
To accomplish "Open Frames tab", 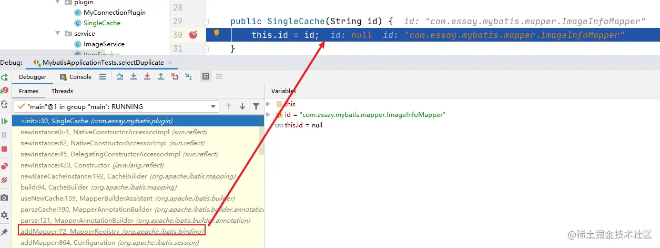I will [29, 91].
